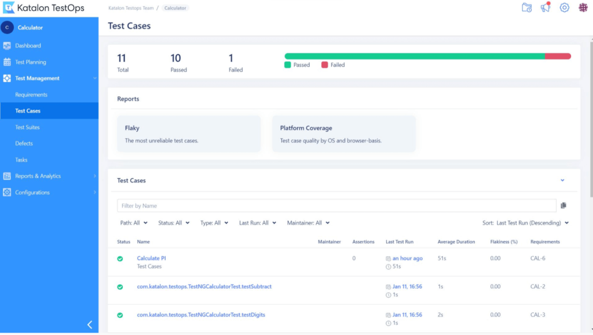Viewport: 593px width, 335px height.
Task: Collapse the sidebar with the arrow icon
Action: 90,325
